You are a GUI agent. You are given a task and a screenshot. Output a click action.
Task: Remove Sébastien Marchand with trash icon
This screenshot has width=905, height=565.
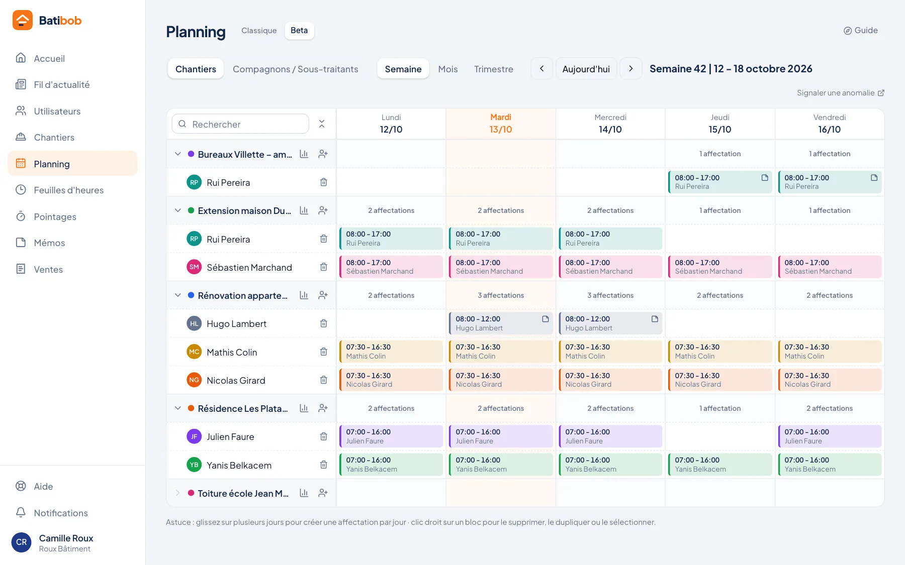(324, 267)
